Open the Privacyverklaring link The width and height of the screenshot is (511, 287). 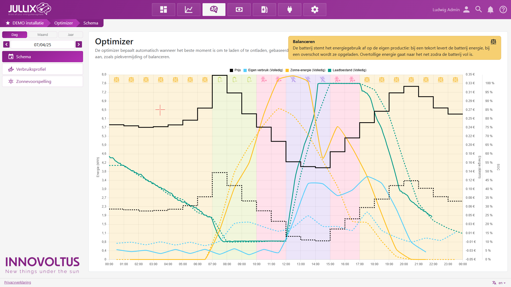[18, 282]
